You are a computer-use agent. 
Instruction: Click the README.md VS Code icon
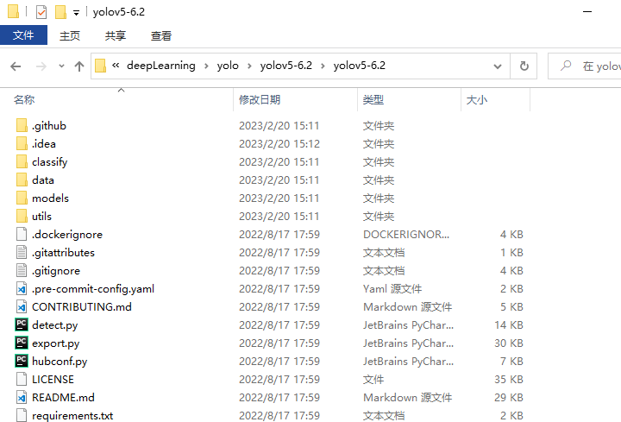22,398
